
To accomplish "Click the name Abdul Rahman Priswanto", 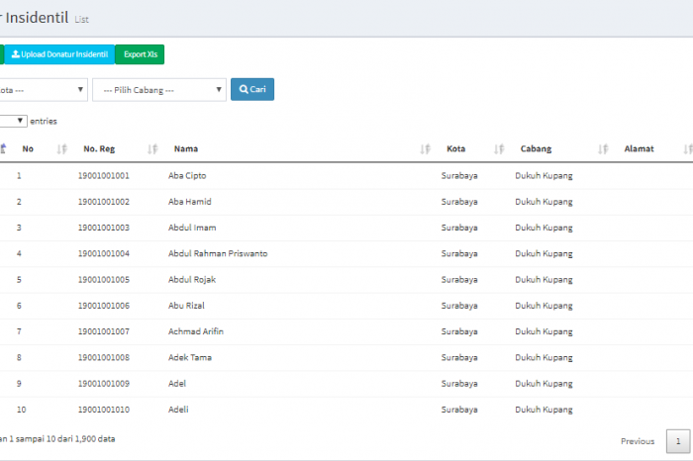I will (218, 253).
